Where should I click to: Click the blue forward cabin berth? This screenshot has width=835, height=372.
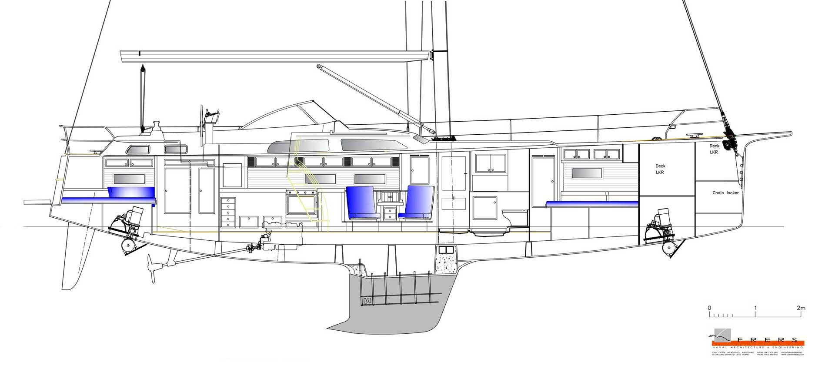point(591,203)
